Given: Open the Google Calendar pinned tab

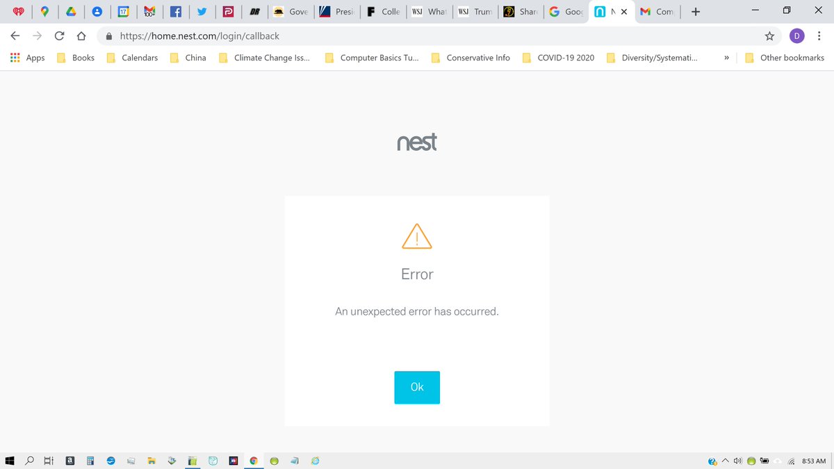Looking at the screenshot, I should pos(123,12).
